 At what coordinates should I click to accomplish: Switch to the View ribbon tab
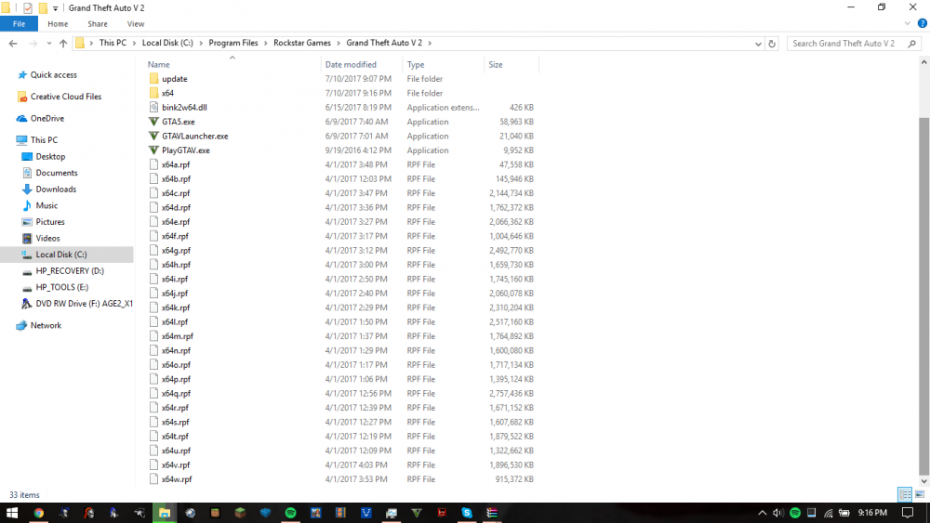point(135,24)
